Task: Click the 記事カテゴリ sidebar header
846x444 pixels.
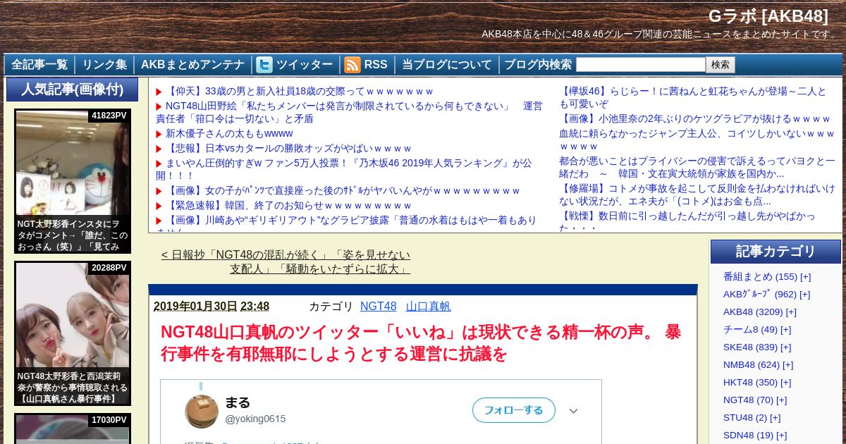Action: [x=775, y=252]
